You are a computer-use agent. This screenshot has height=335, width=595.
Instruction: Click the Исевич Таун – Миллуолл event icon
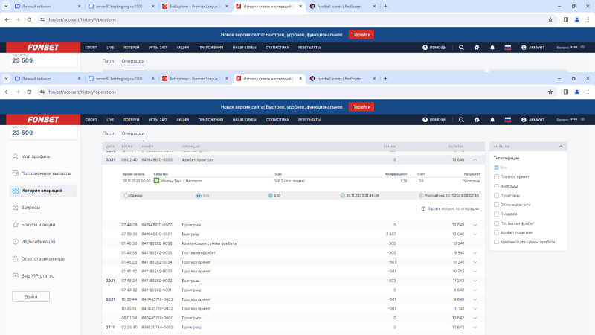(x=156, y=181)
